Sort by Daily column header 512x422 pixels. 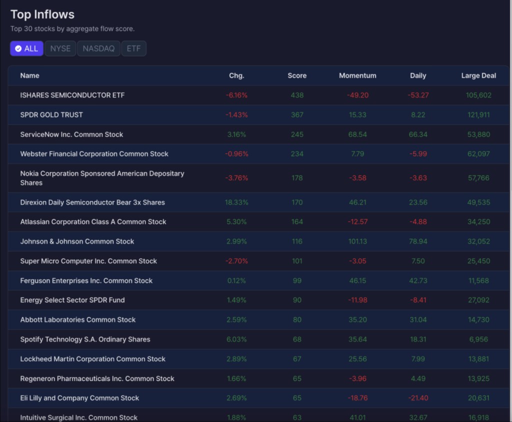point(418,76)
